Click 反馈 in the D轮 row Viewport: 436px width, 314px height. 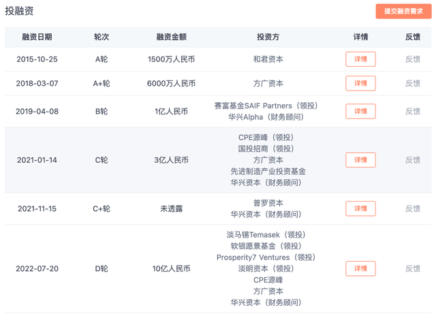coord(413,268)
